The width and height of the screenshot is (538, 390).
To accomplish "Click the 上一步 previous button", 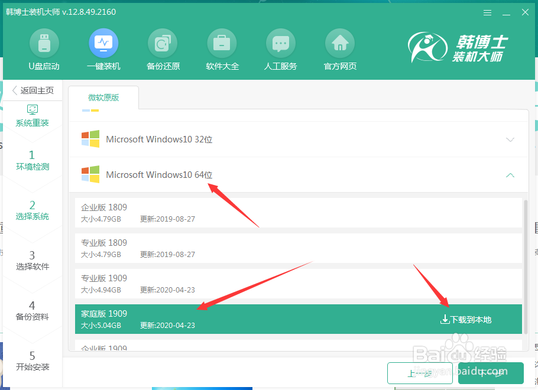I will coord(420,373).
